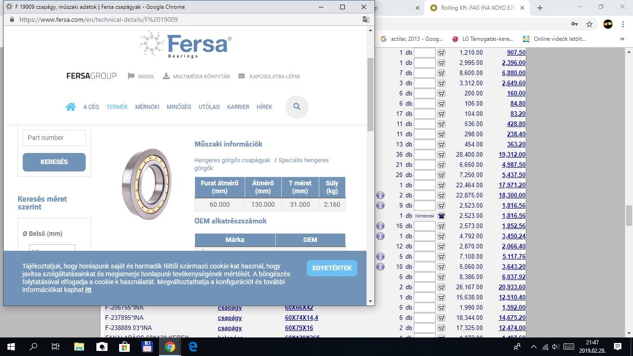
Task: Open the TERMÉK menu item
Action: point(117,107)
